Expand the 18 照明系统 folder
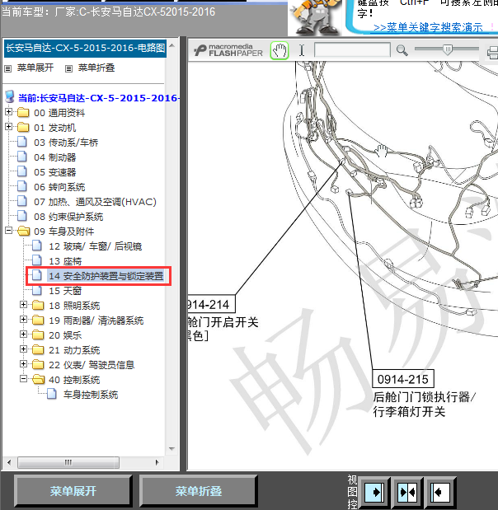Viewport: 498px width, 510px height. click(23, 305)
